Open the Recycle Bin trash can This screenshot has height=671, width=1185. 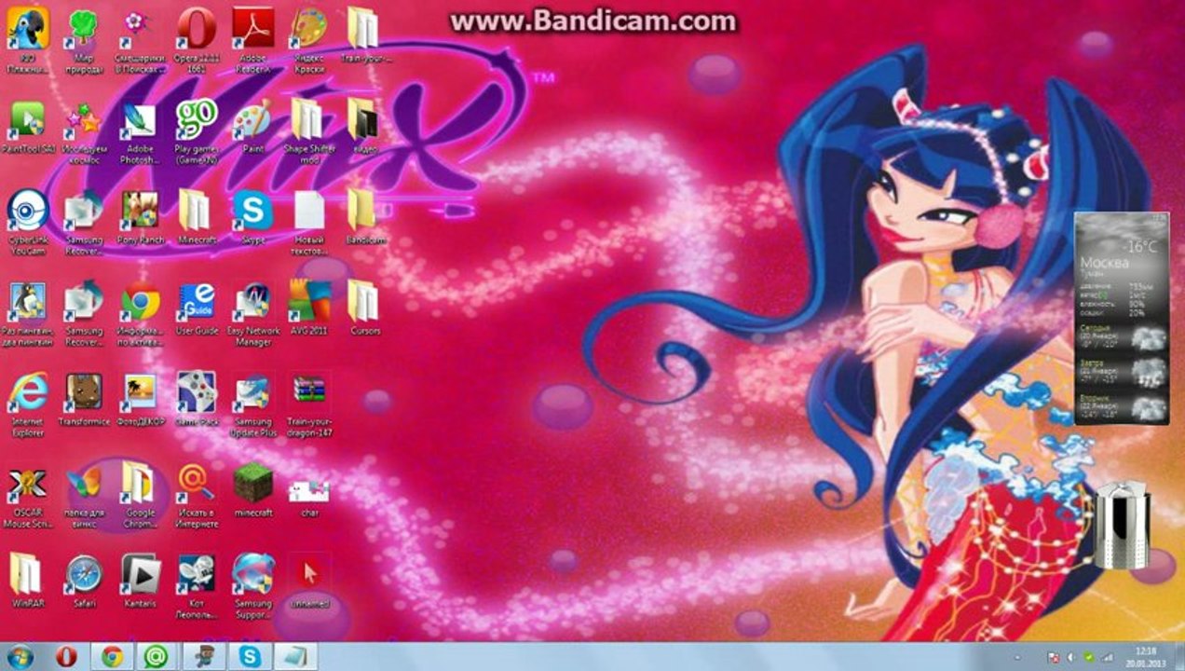click(x=1122, y=525)
